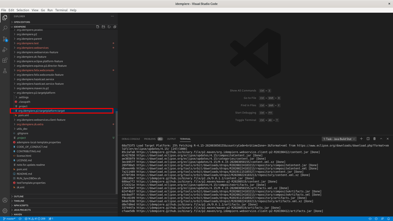Open Source Control view icon
Viewport: 393px width, 221px height.
(x=5, y=39)
